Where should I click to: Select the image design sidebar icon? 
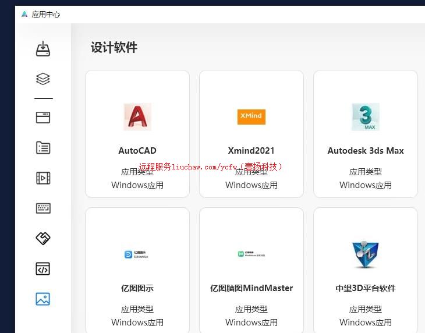click(43, 299)
